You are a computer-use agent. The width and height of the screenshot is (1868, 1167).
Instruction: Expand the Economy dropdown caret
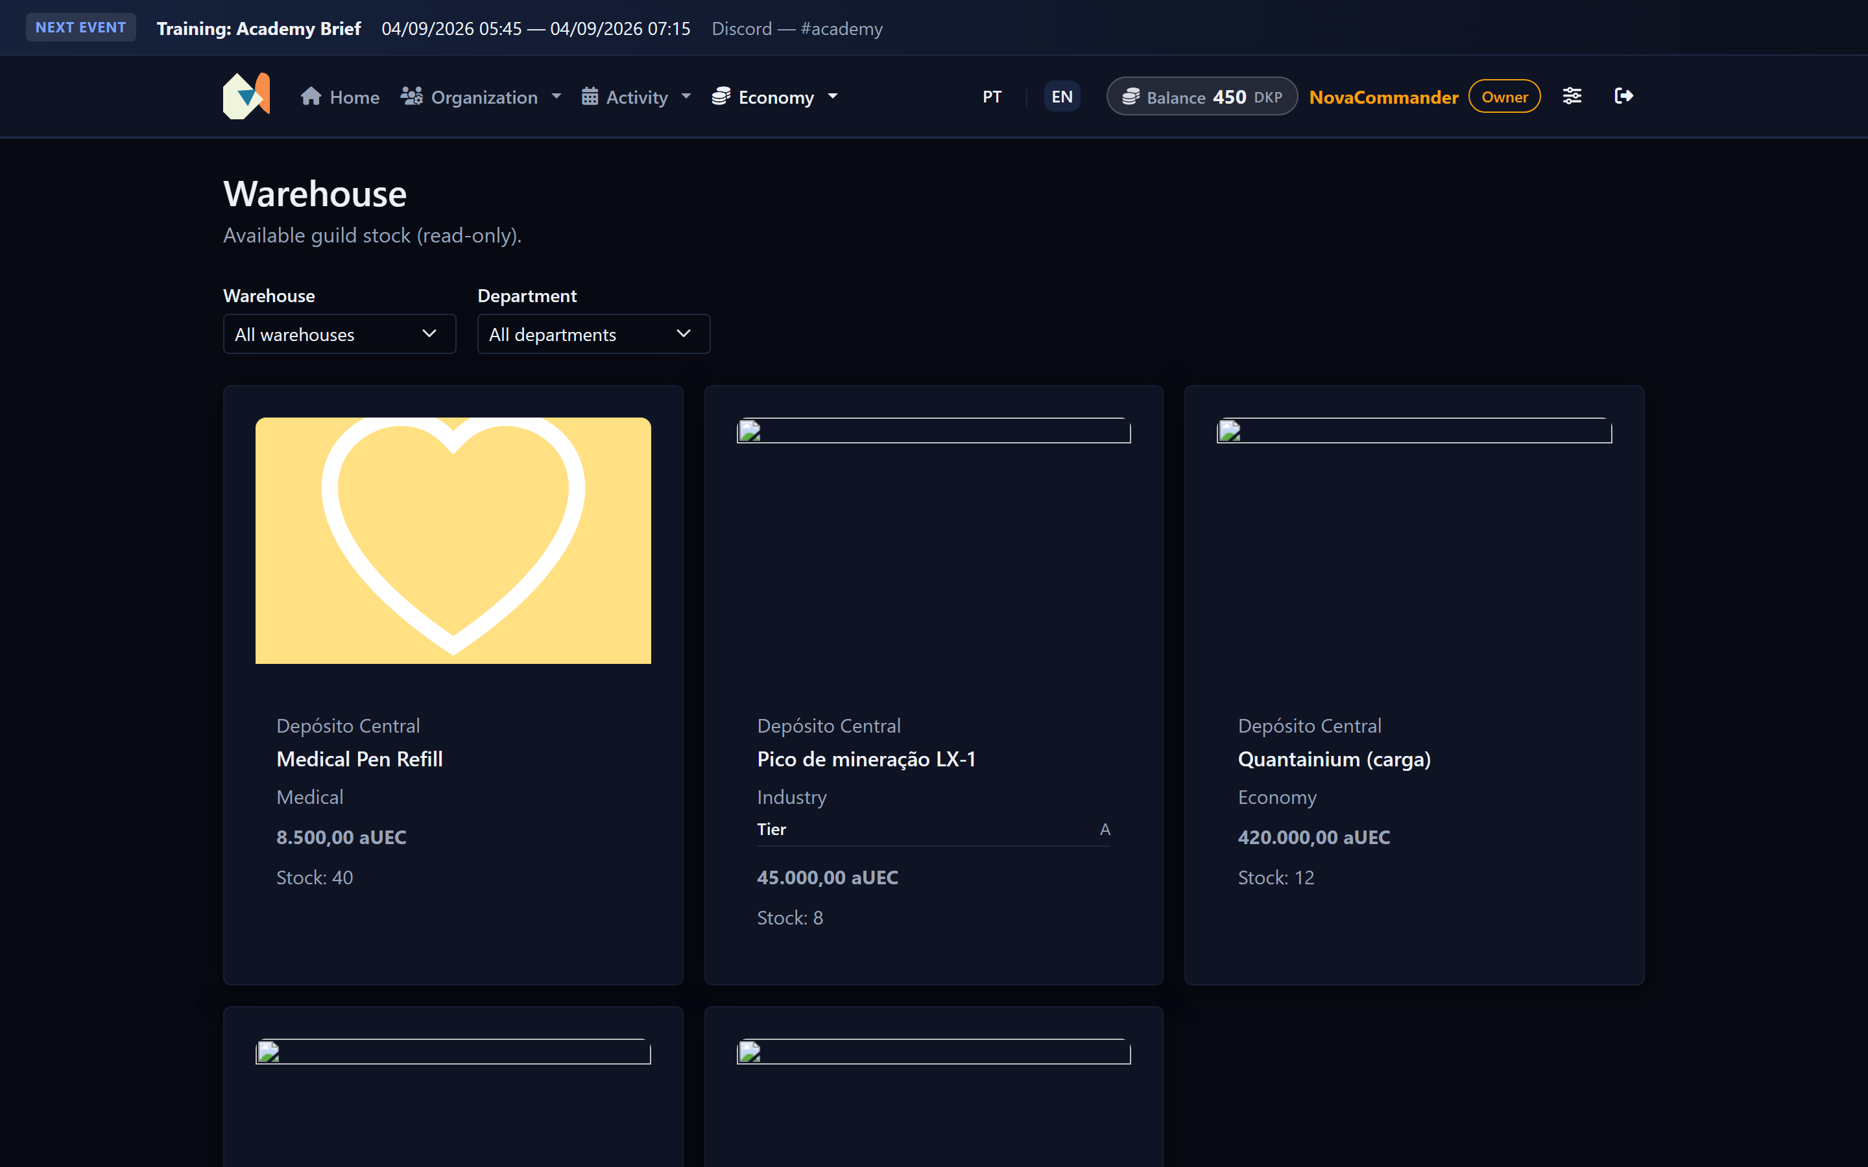click(832, 97)
